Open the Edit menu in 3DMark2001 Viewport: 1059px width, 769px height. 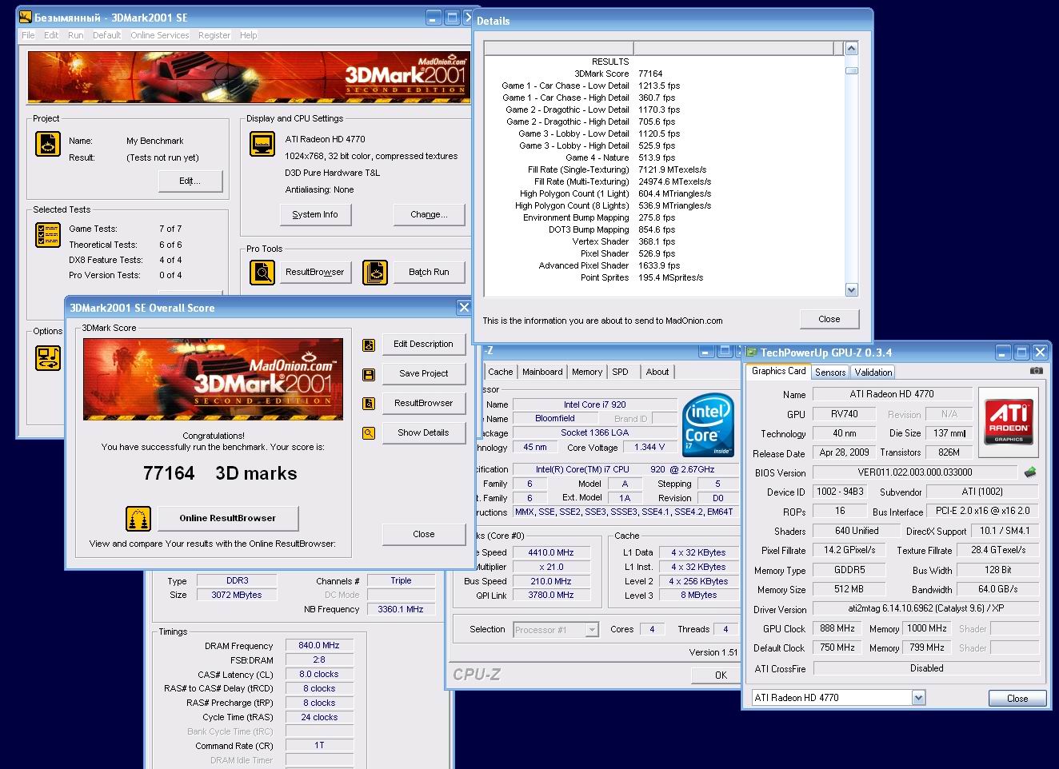point(51,35)
